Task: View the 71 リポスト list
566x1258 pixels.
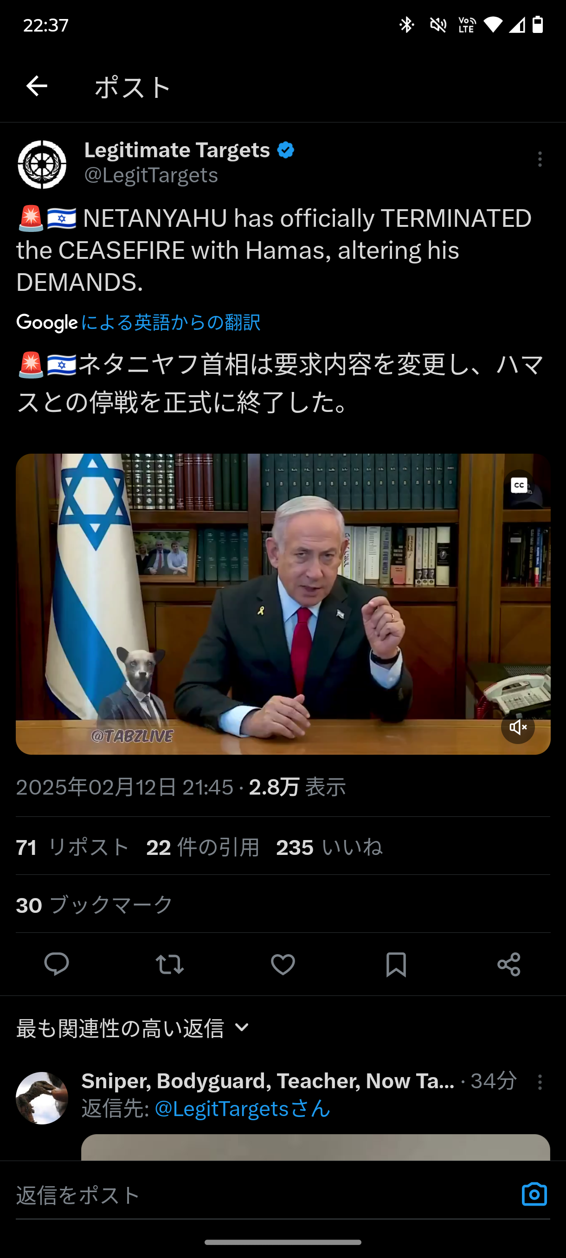Action: (x=73, y=847)
